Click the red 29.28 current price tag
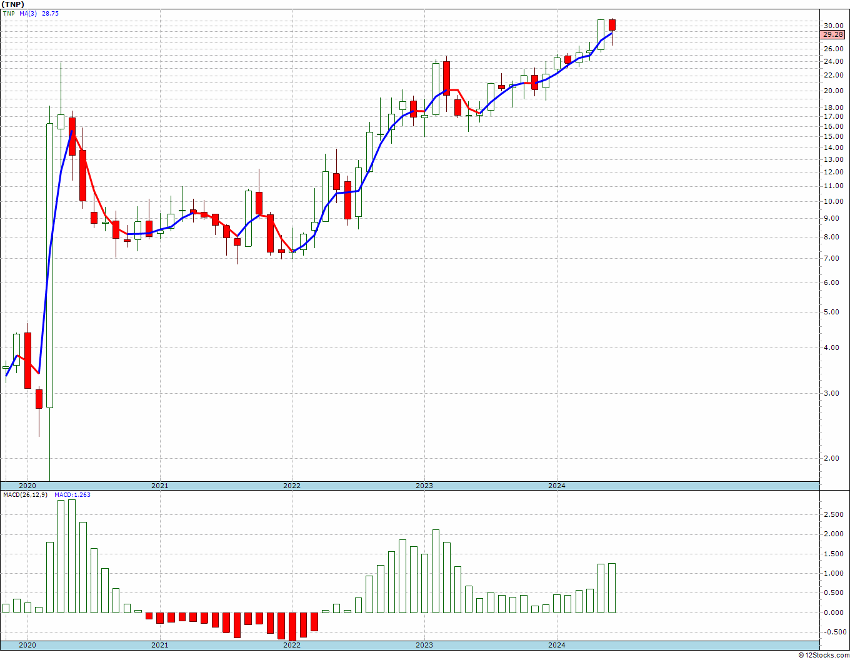Screen dimensions: 850x660 tap(832, 35)
